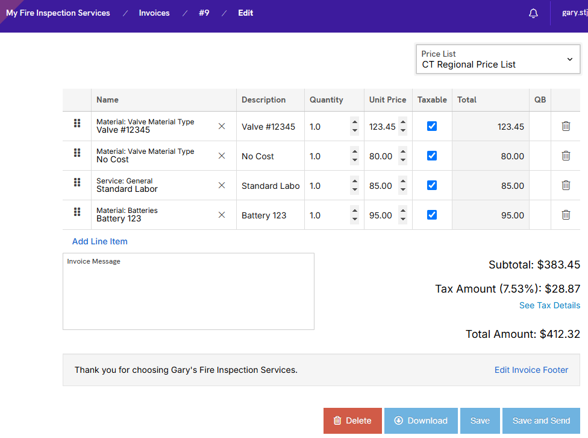Click drag handle for Valve #12345 row

pos(77,123)
